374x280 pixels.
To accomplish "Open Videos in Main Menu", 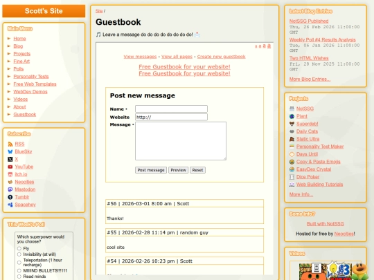I will coord(21,100).
